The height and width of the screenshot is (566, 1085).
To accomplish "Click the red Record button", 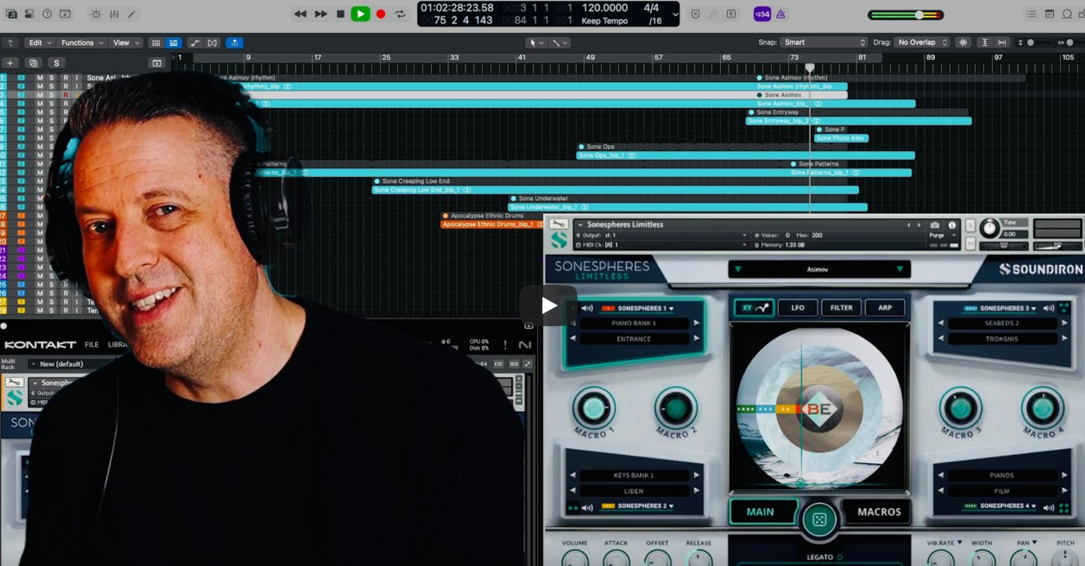I will tap(381, 14).
